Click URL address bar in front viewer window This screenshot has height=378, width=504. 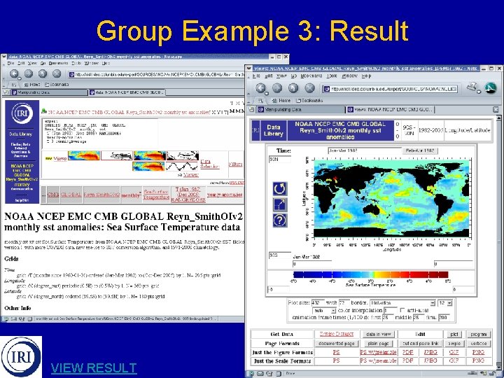390,89
